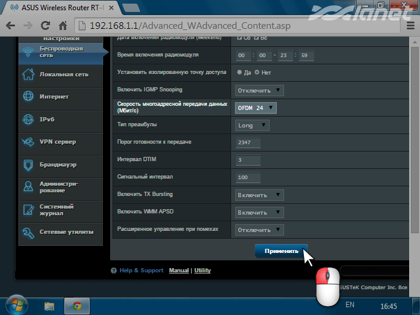The width and height of the screenshot is (420, 315).
Task: Open the IPv6 settings section
Action: click(47, 120)
